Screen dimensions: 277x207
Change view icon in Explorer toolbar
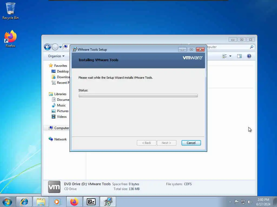click(225, 56)
